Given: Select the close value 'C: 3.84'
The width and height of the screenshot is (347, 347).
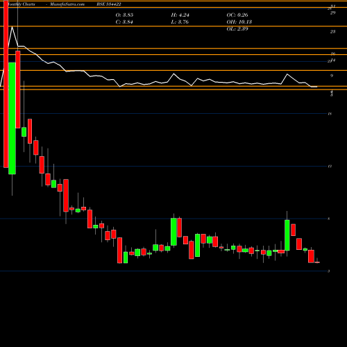Looking at the screenshot, I should (x=124, y=22).
